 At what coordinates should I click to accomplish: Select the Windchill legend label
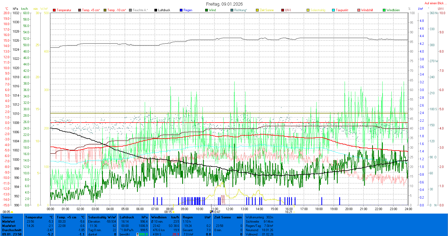click(367, 10)
